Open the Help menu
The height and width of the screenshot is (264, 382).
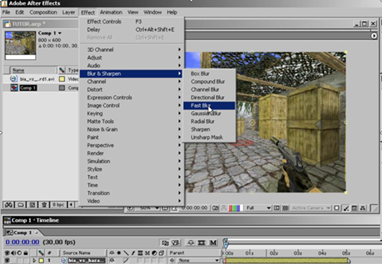tap(172, 12)
